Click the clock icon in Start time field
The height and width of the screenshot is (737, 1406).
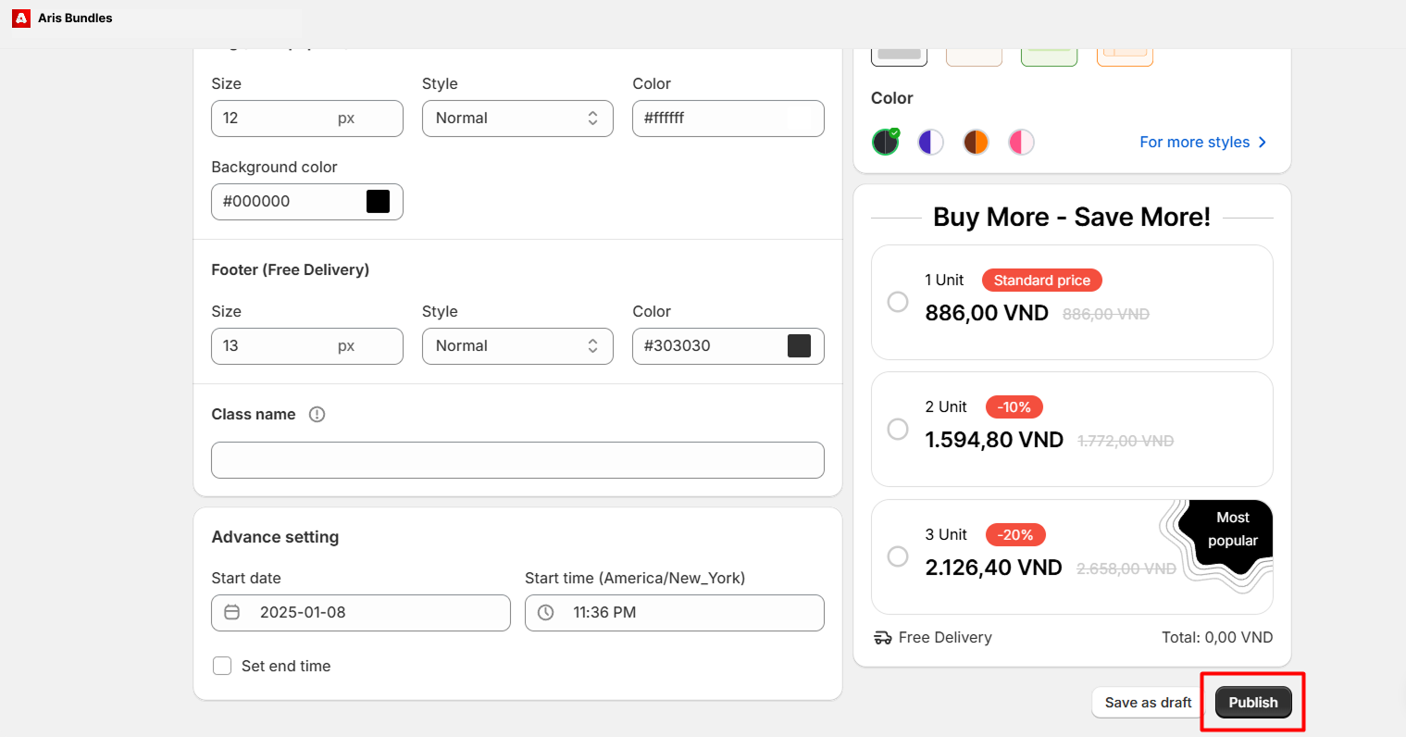point(546,612)
